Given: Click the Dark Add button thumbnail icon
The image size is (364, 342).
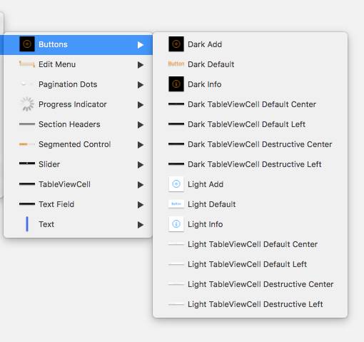Looking at the screenshot, I should coord(176,44).
